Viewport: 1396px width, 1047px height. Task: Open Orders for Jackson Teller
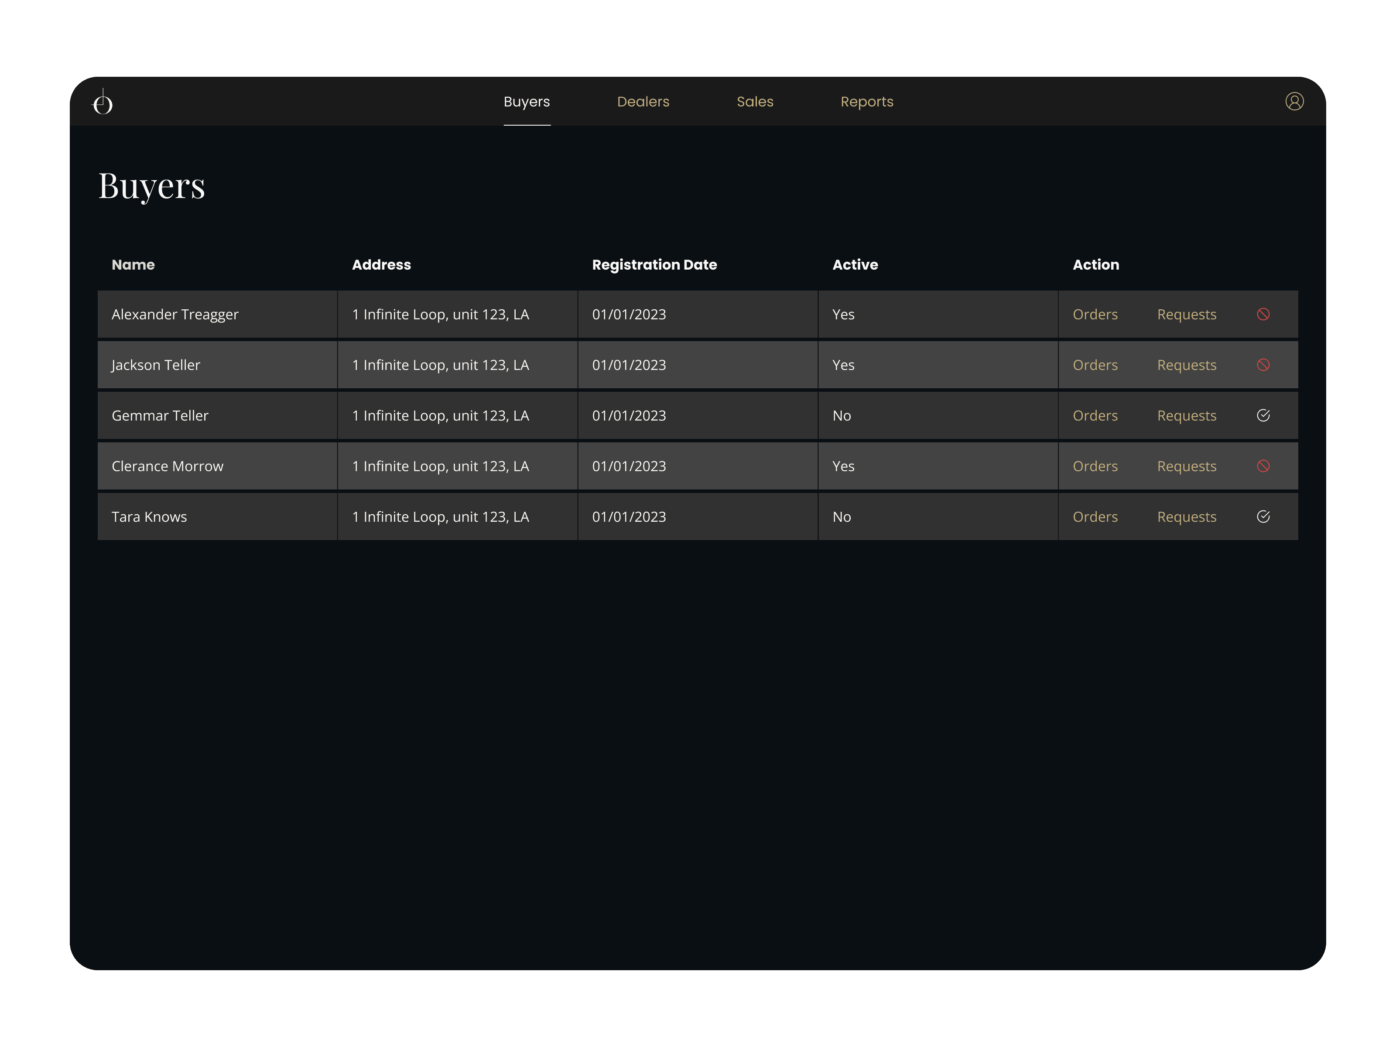[1094, 365]
